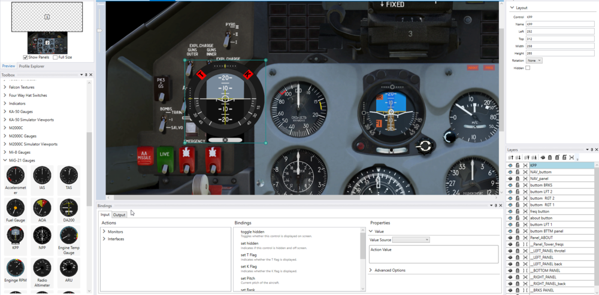This screenshot has width=599, height=295.
Task: Toggle lock on the NAV_panel layer
Action: (518, 178)
